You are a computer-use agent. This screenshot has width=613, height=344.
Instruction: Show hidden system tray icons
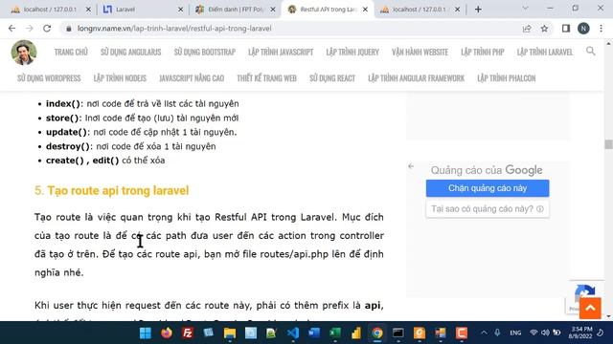[x=484, y=333]
